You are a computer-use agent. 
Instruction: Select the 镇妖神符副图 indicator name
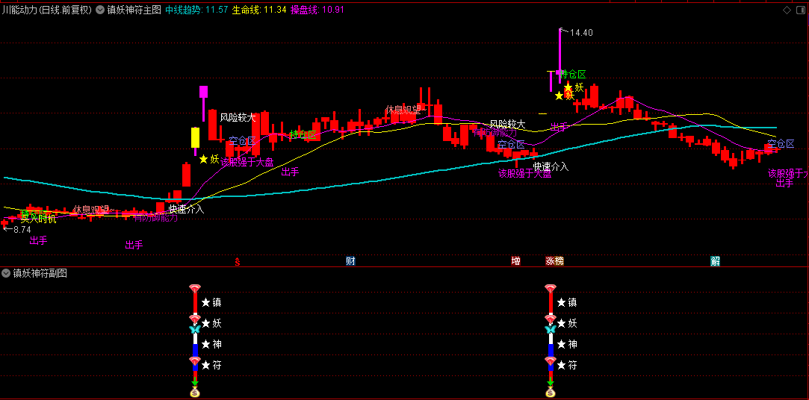point(40,273)
